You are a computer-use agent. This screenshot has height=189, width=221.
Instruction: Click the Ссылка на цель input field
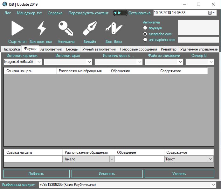pos(33,159)
